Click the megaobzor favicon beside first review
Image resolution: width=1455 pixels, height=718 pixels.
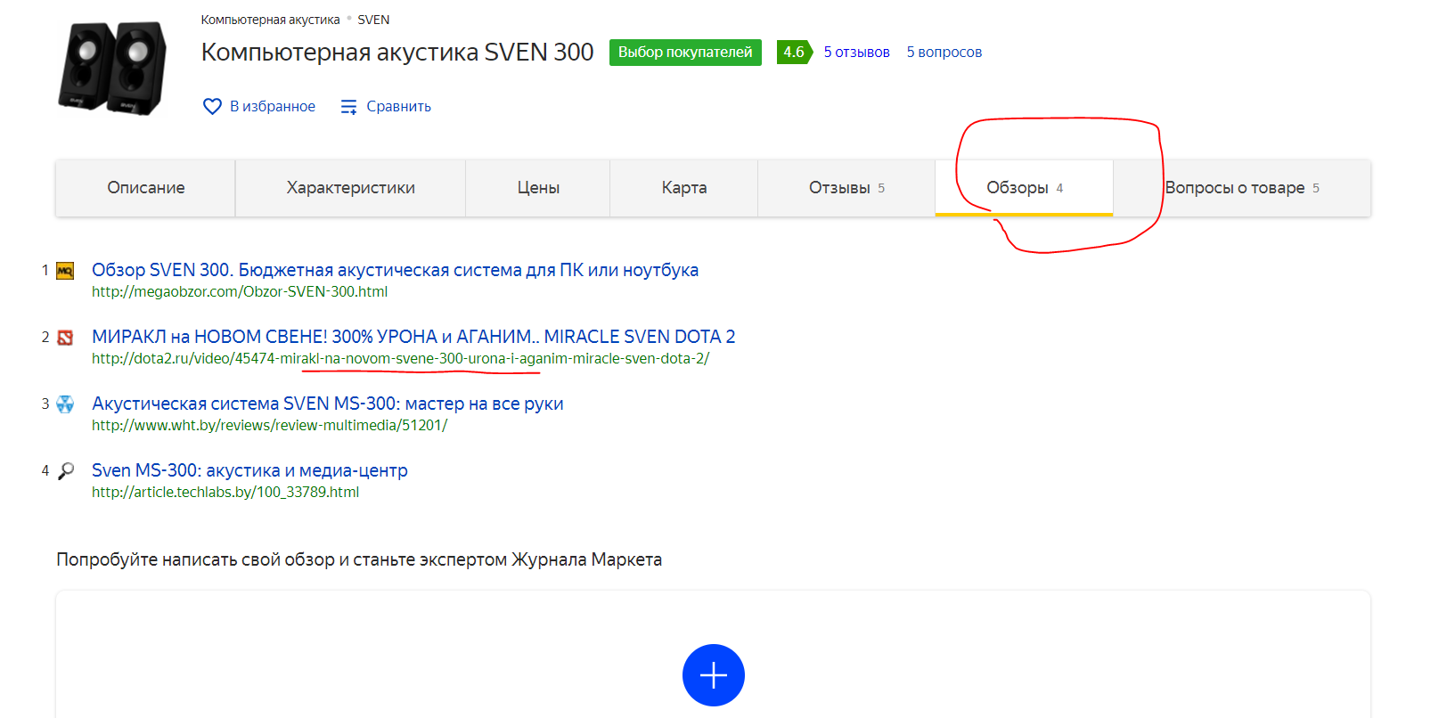(65, 271)
